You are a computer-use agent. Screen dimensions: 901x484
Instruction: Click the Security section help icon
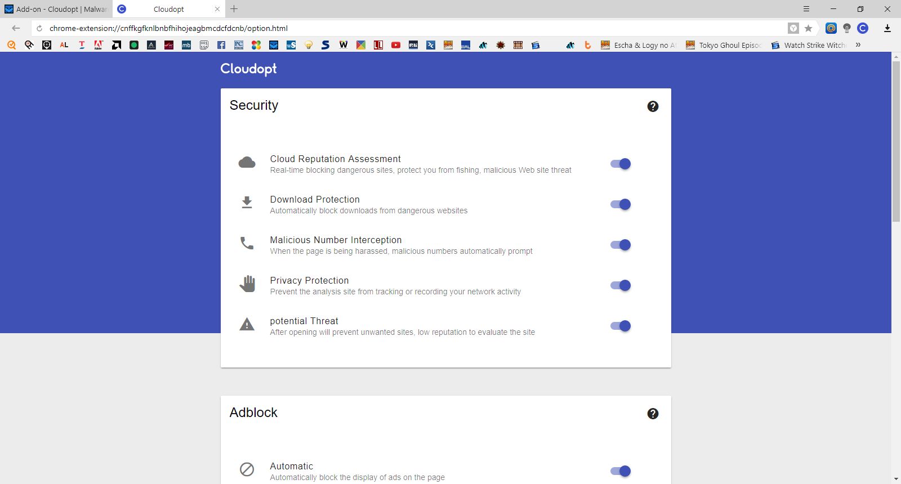(x=653, y=106)
